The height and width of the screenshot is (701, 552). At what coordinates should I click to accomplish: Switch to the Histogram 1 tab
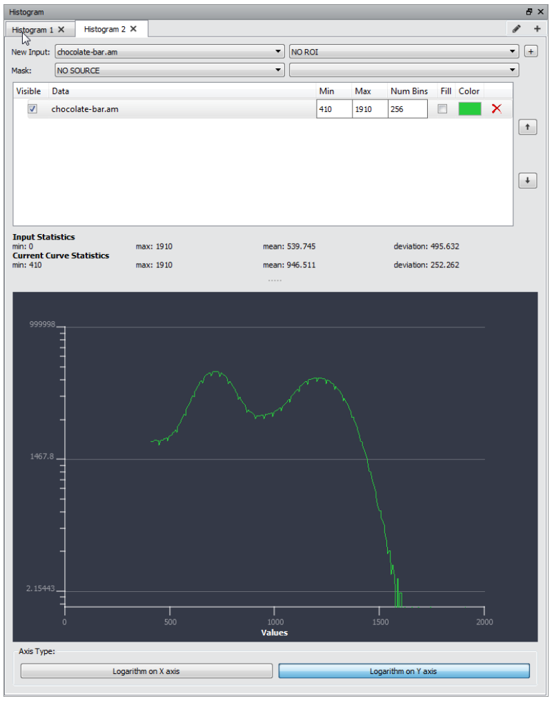(32, 30)
